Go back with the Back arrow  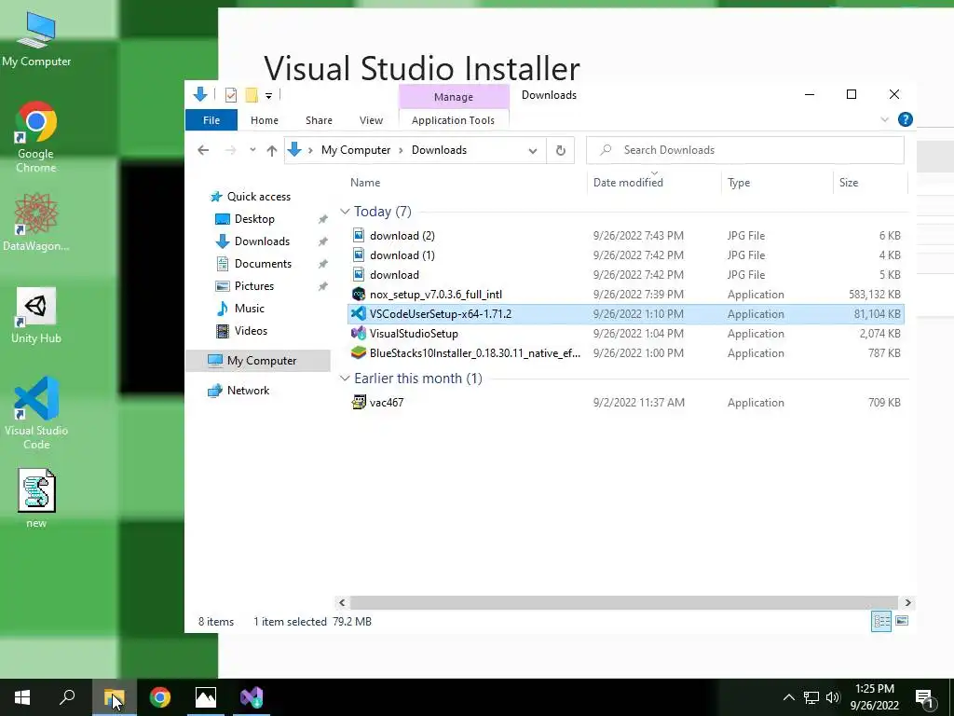(x=203, y=150)
